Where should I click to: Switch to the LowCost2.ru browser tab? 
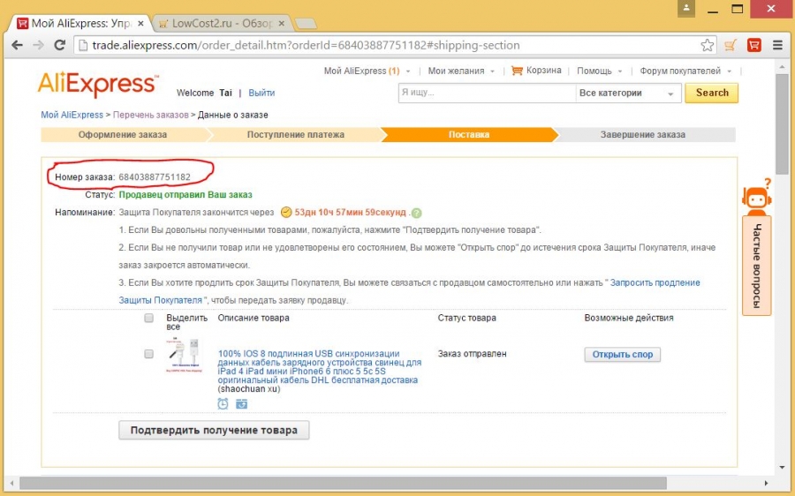point(222,23)
